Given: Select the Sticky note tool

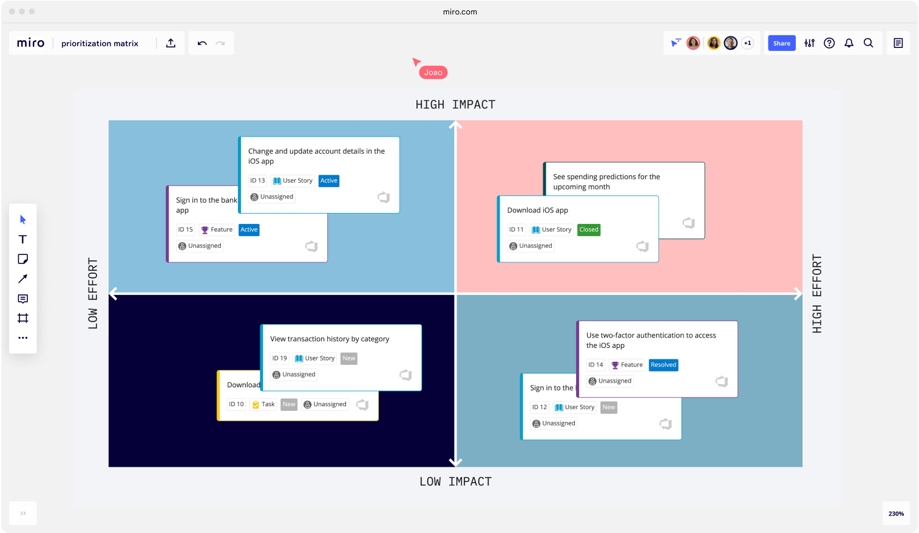Looking at the screenshot, I should [22, 259].
